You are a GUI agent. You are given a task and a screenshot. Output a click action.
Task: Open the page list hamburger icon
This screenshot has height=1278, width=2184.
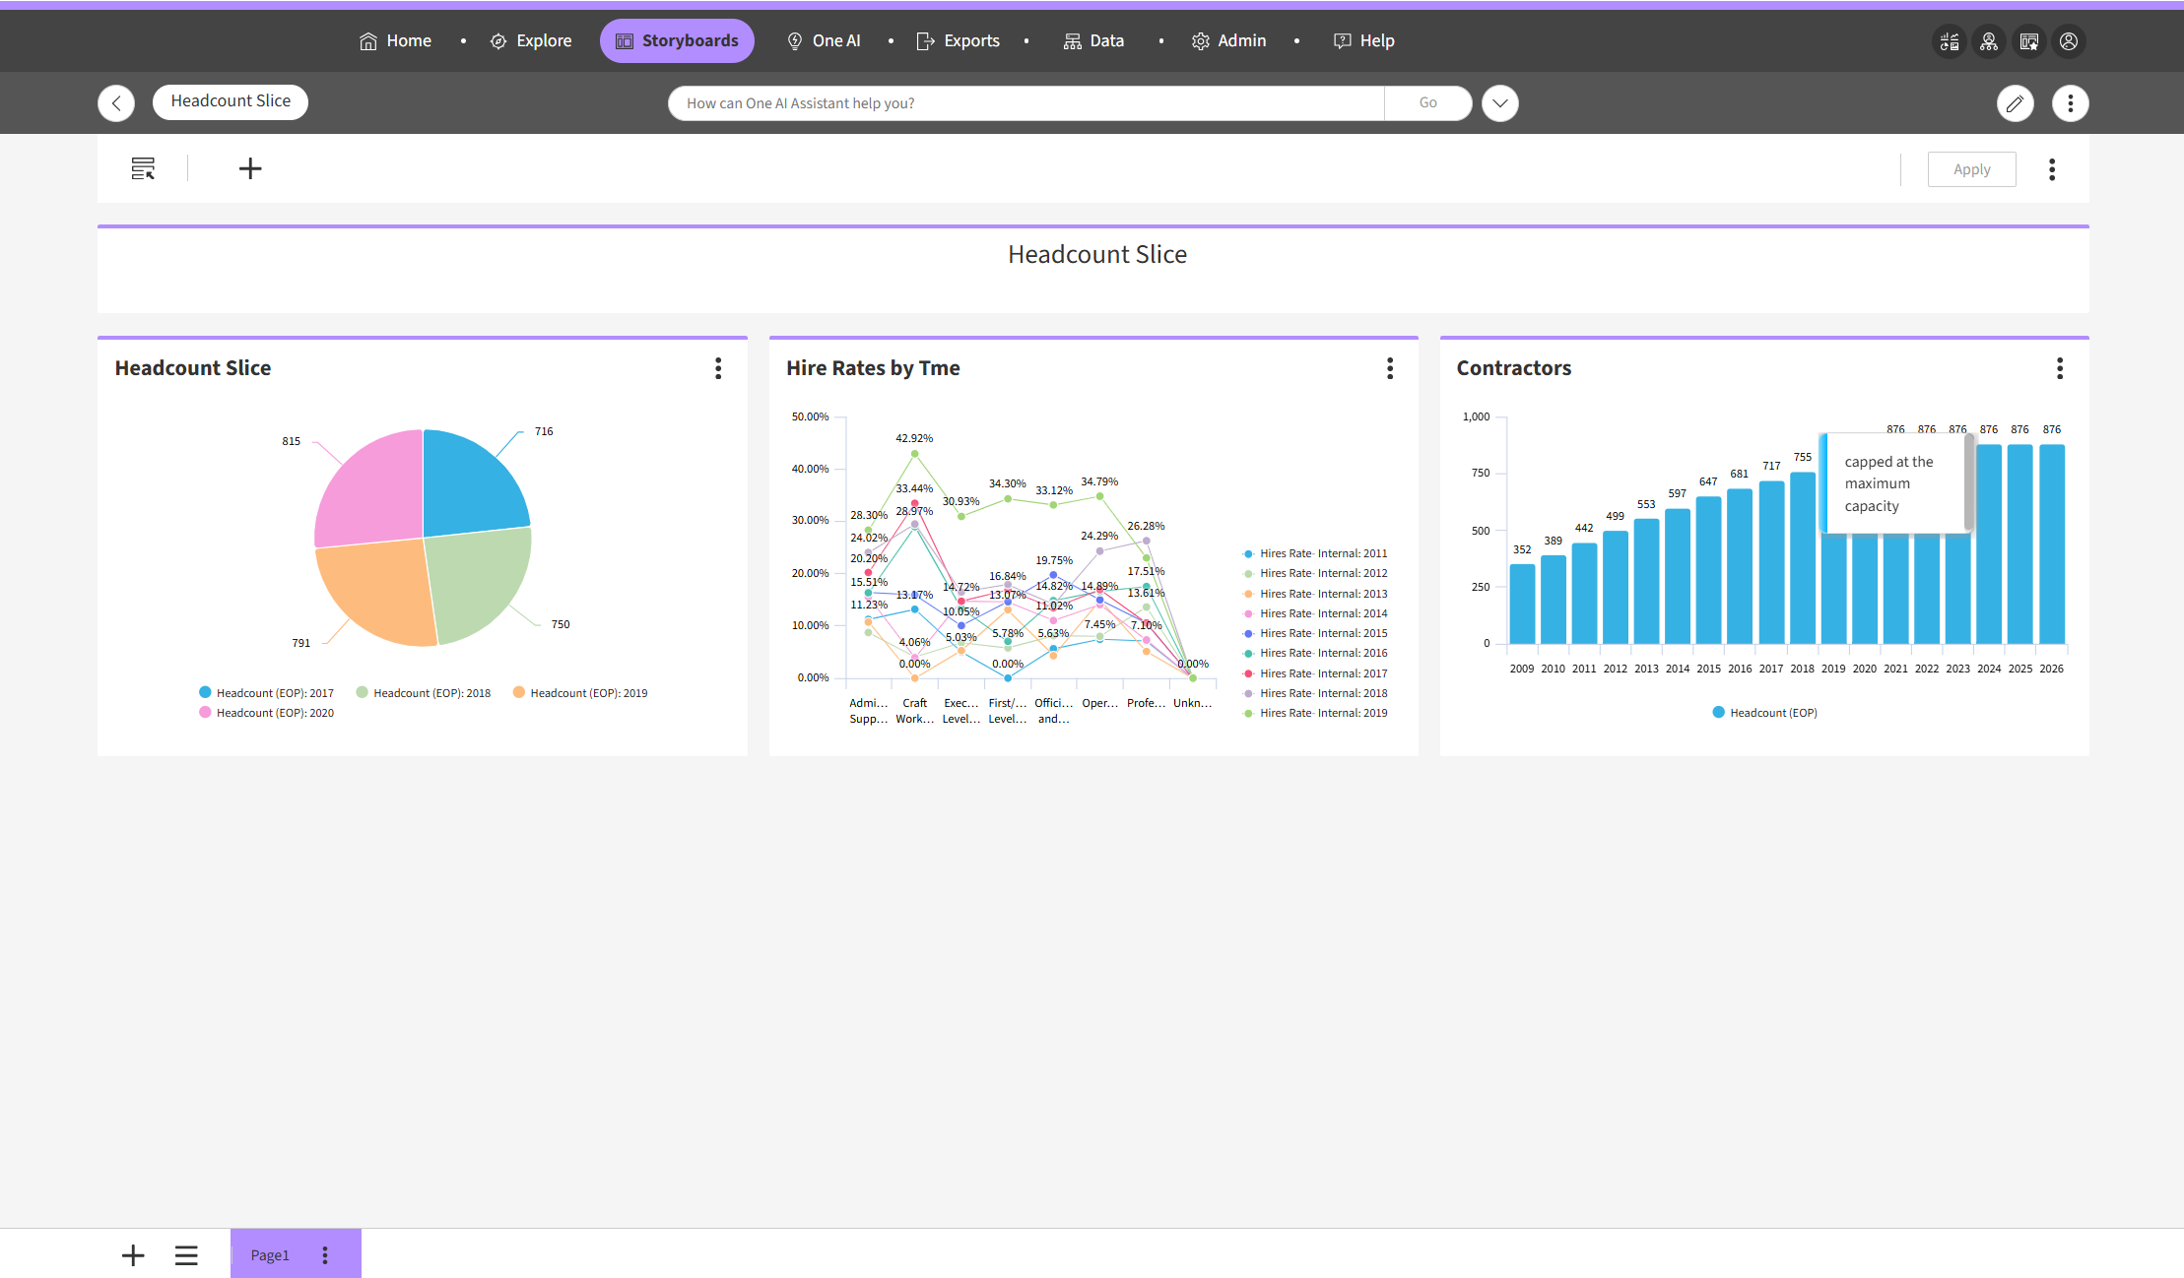(186, 1255)
